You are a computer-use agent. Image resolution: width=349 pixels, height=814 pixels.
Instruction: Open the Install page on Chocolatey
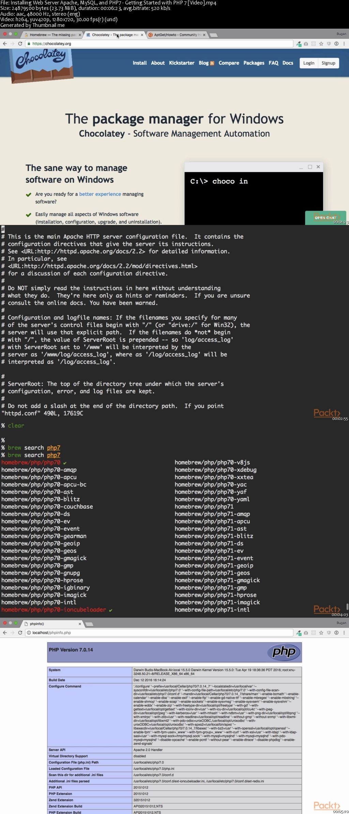pyautogui.click(x=140, y=63)
